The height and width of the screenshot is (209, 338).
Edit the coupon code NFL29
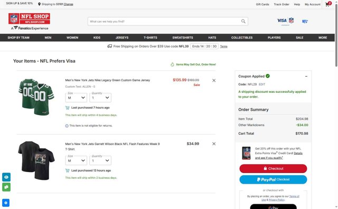262,84
